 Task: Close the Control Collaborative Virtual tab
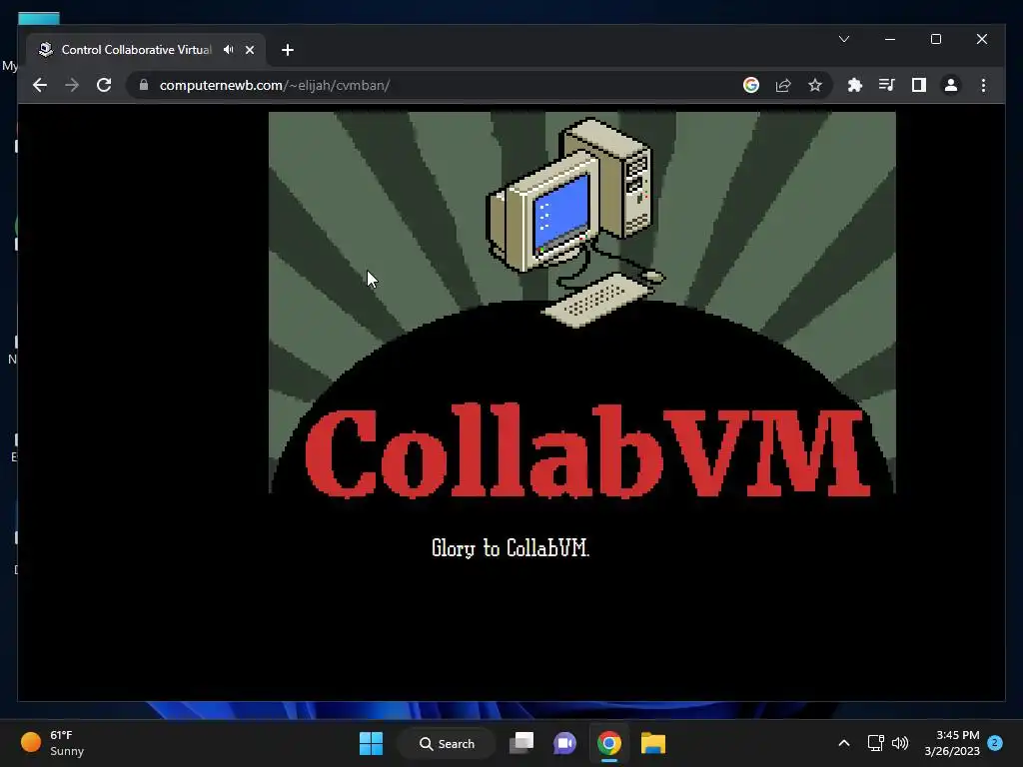pyautogui.click(x=249, y=50)
